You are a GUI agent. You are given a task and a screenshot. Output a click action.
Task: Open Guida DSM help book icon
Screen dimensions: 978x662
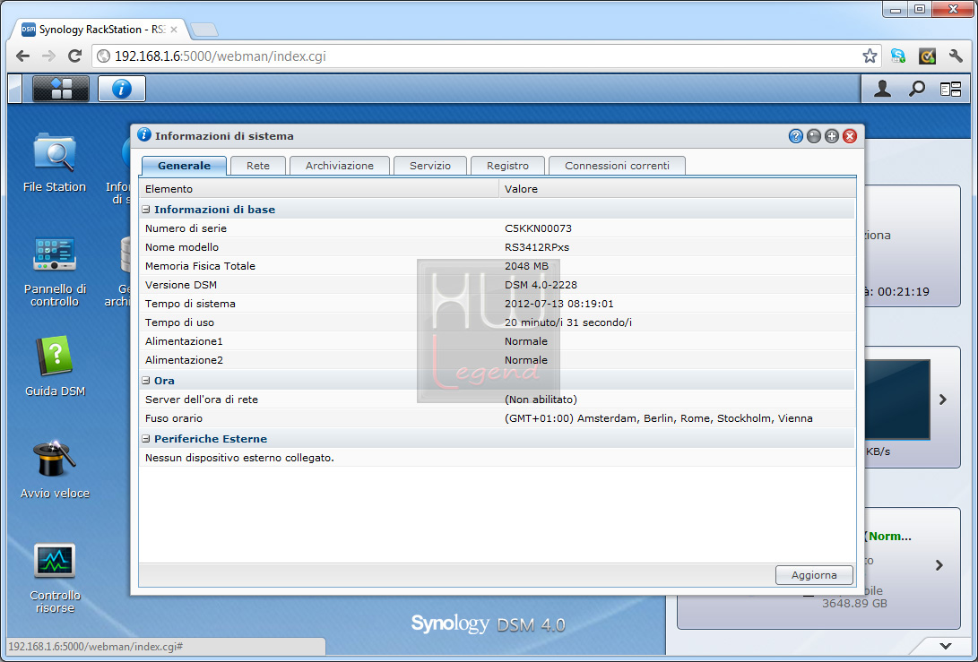click(x=55, y=366)
